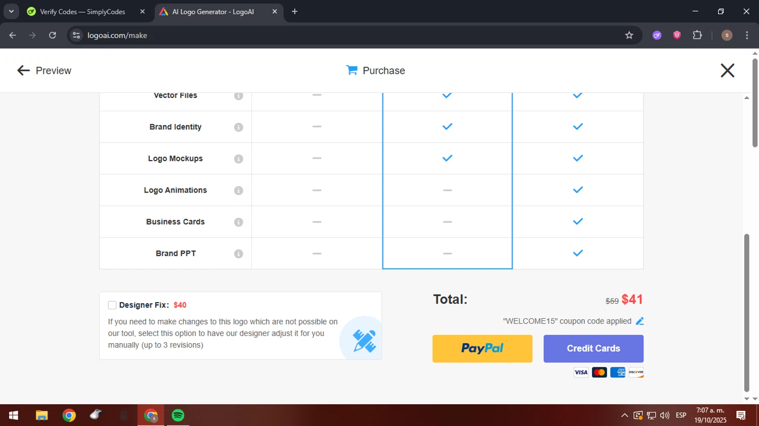
Task: Click the Designer Fix $40 price
Action: pyautogui.click(x=180, y=305)
